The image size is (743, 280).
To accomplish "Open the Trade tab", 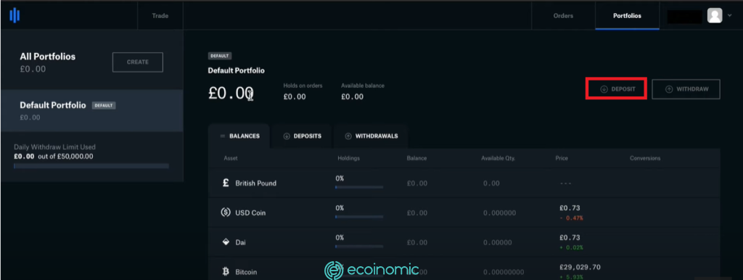I will tap(160, 16).
